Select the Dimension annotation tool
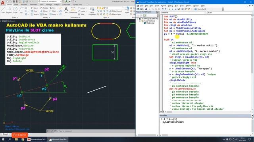The image size is (254, 142). click(x=73, y=10)
